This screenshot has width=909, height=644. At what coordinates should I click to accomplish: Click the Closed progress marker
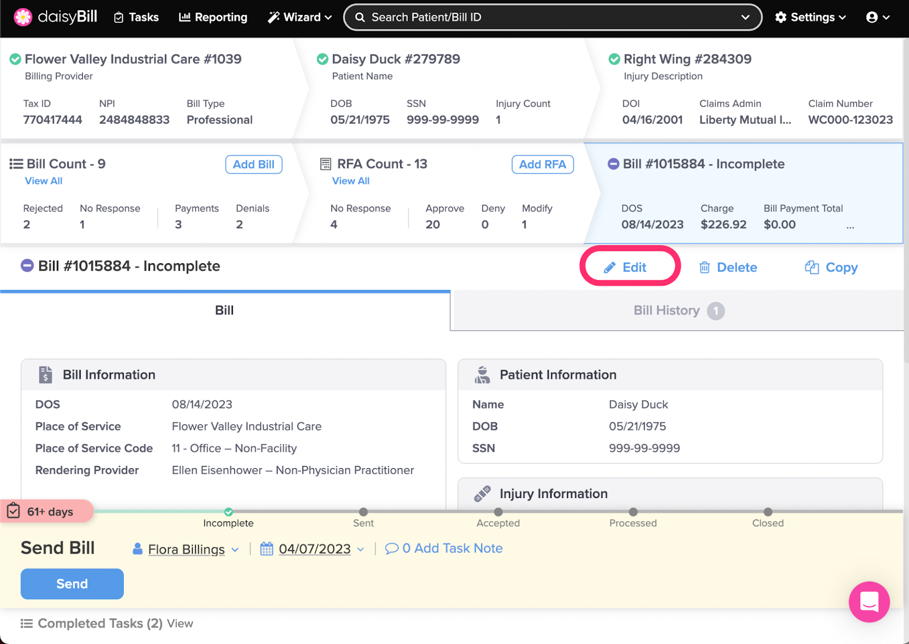tap(768, 512)
